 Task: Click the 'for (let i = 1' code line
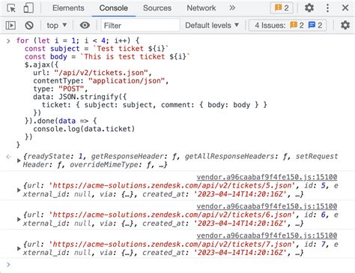(78, 40)
